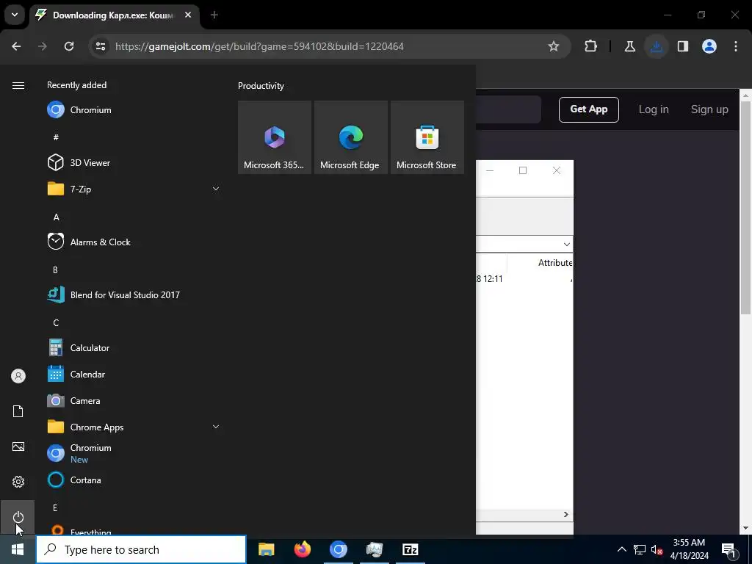Open the Microsoft Edge tile

350,137
